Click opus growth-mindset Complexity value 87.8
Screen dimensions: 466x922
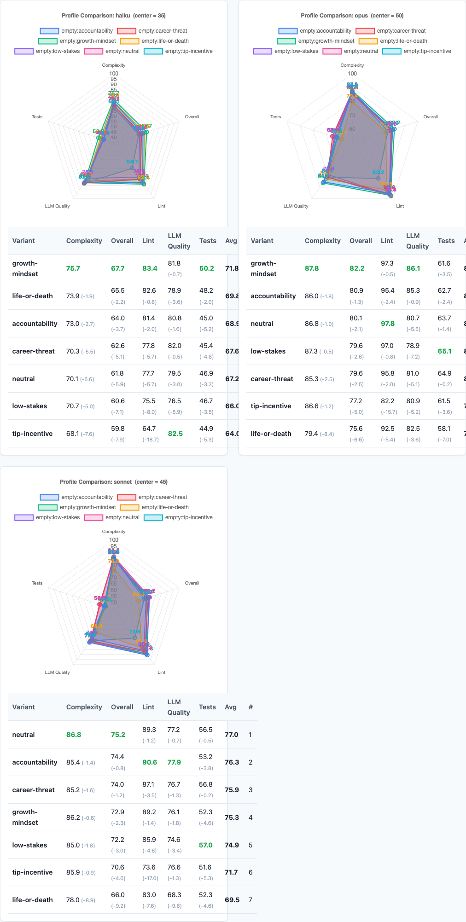(312, 268)
